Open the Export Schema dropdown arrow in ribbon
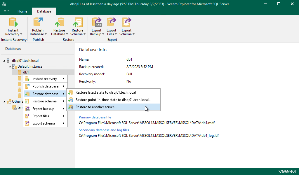299x175 pixels. (134, 34)
